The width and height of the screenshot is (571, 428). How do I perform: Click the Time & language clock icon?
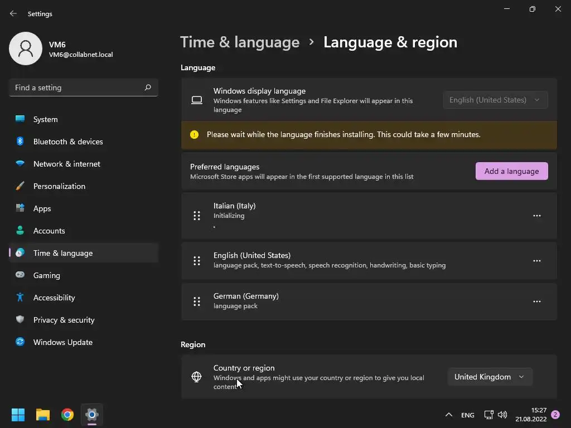(x=20, y=252)
